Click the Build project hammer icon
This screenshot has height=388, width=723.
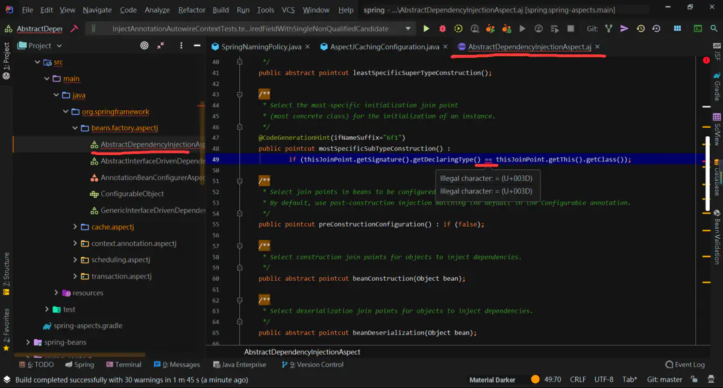[75, 29]
